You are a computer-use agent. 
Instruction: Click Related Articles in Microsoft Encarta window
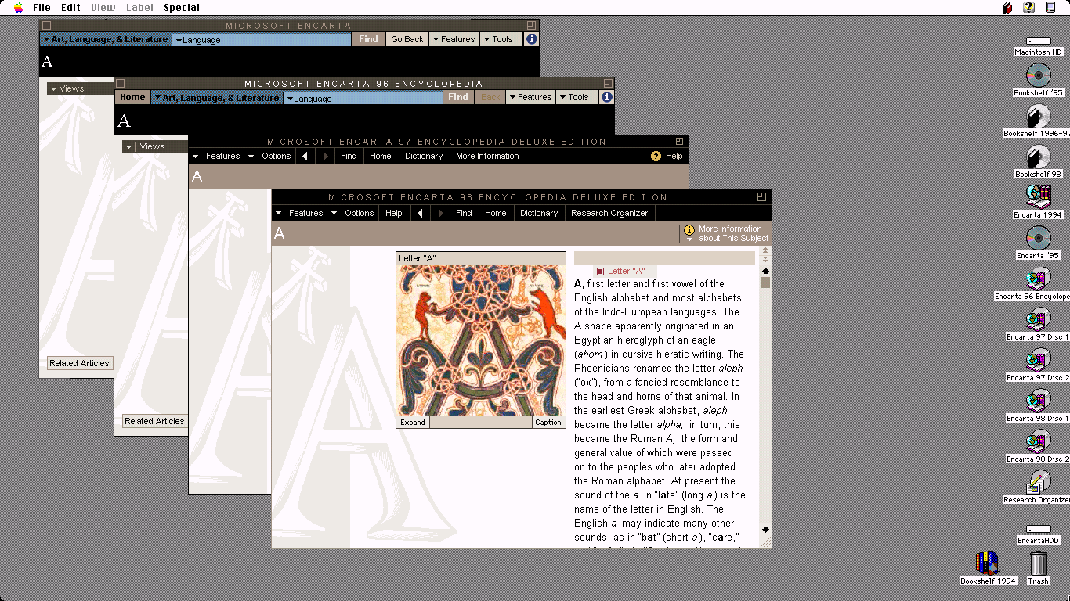79,363
